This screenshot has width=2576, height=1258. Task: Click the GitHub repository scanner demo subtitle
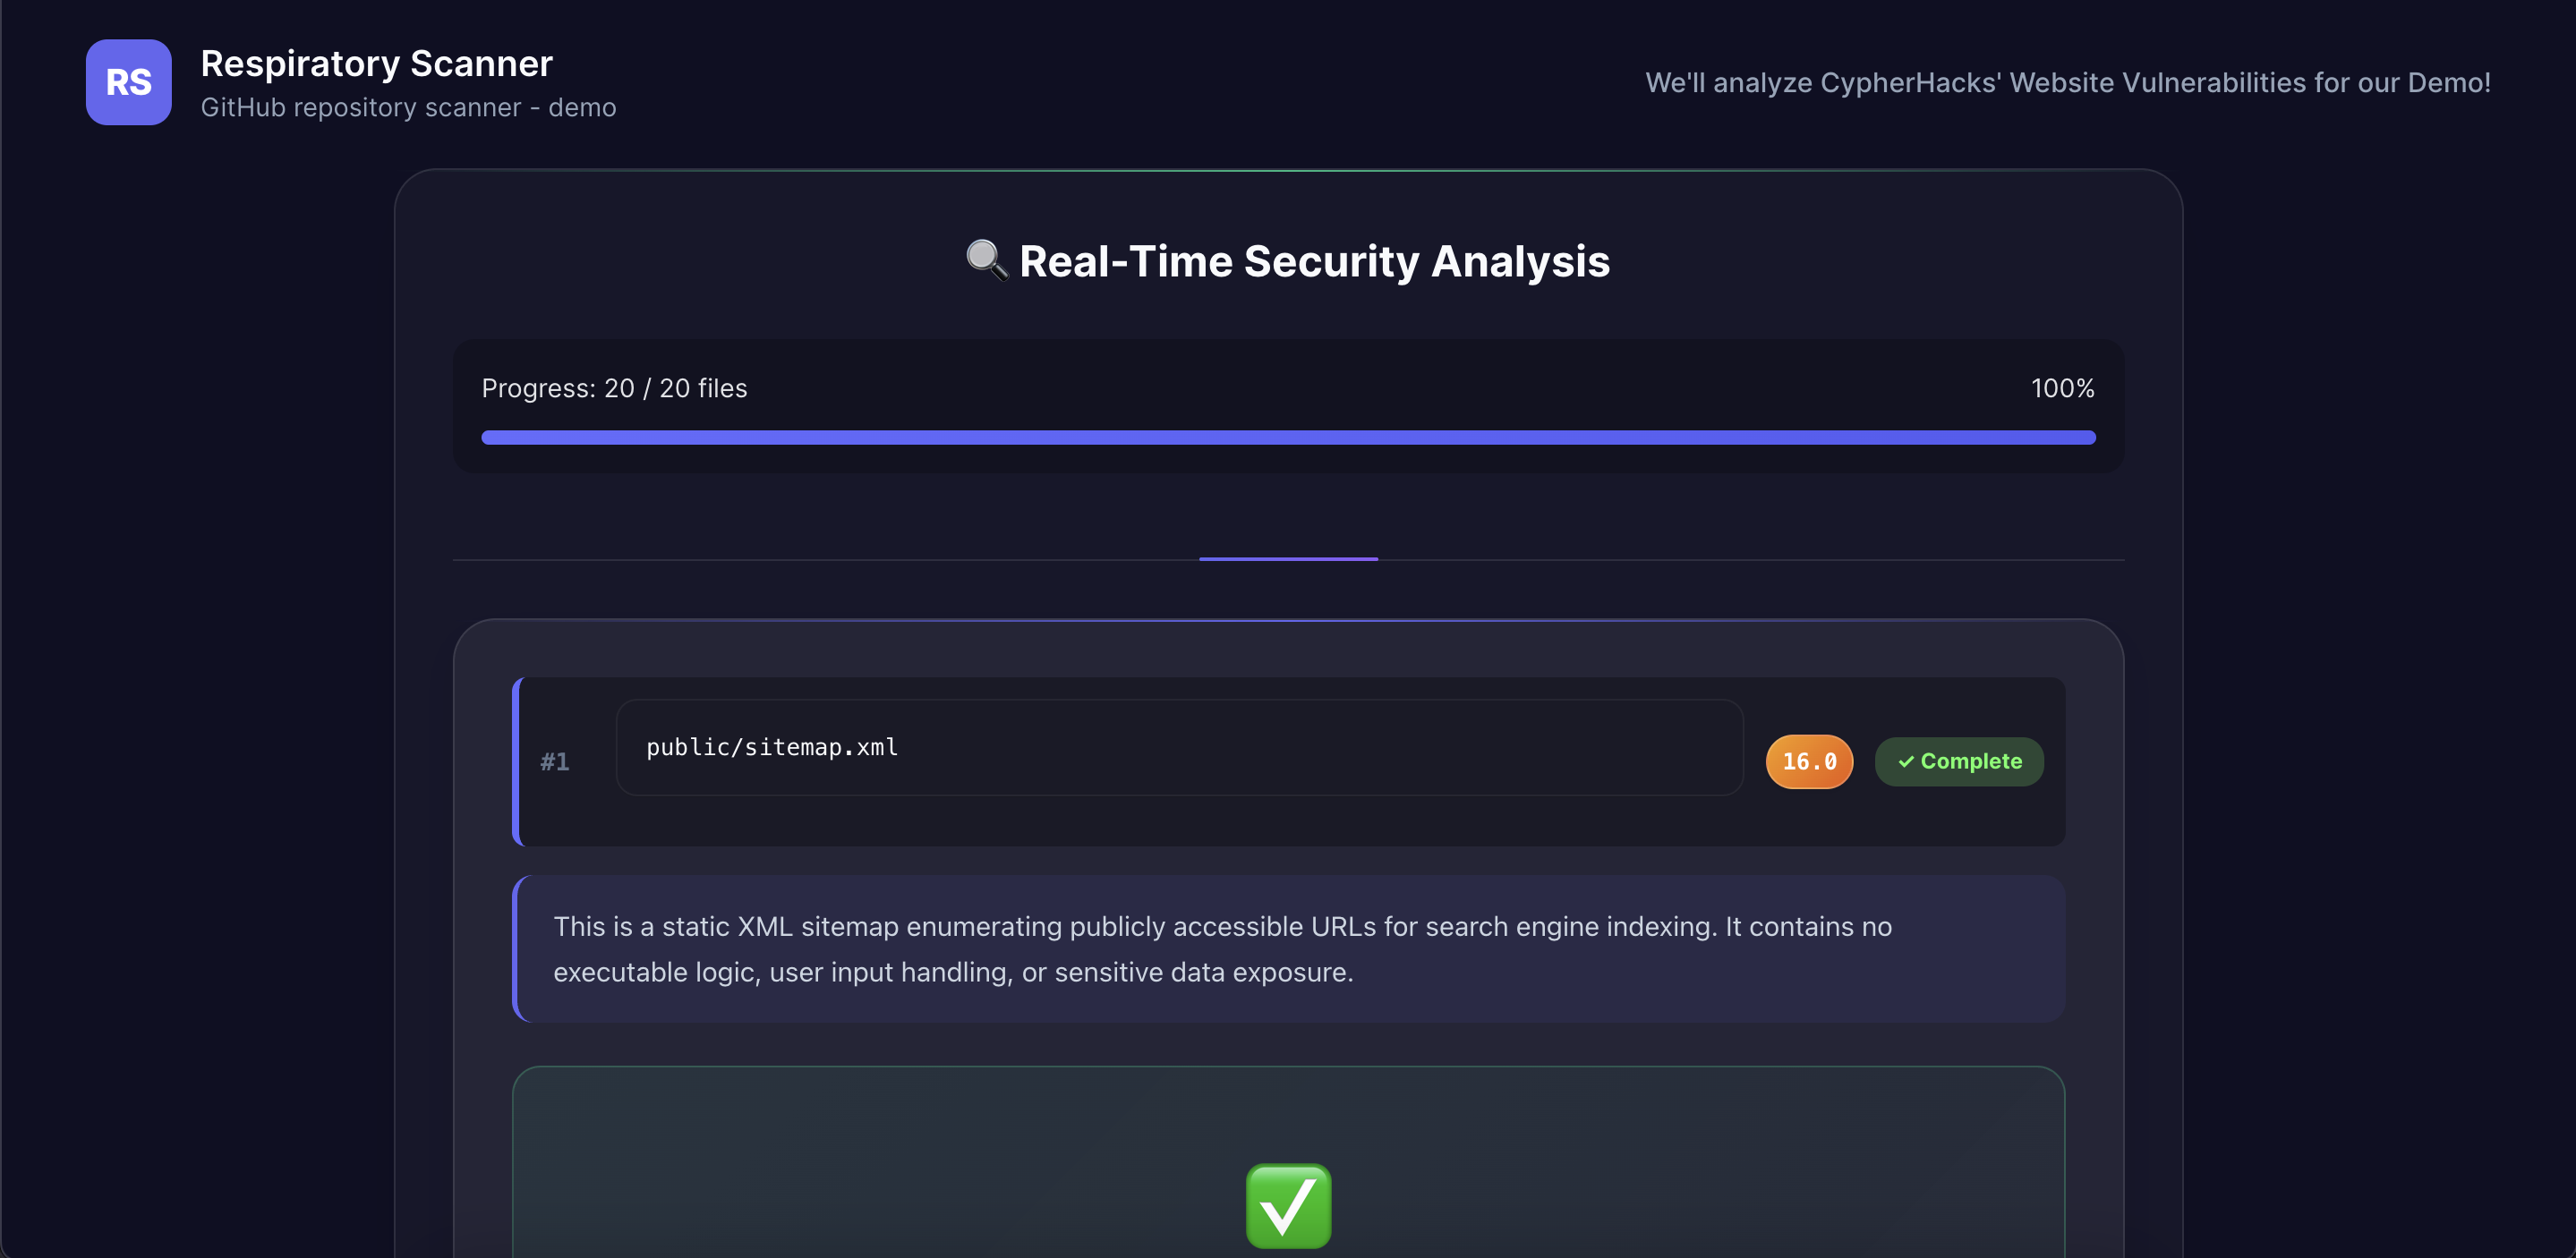pyautogui.click(x=408, y=107)
